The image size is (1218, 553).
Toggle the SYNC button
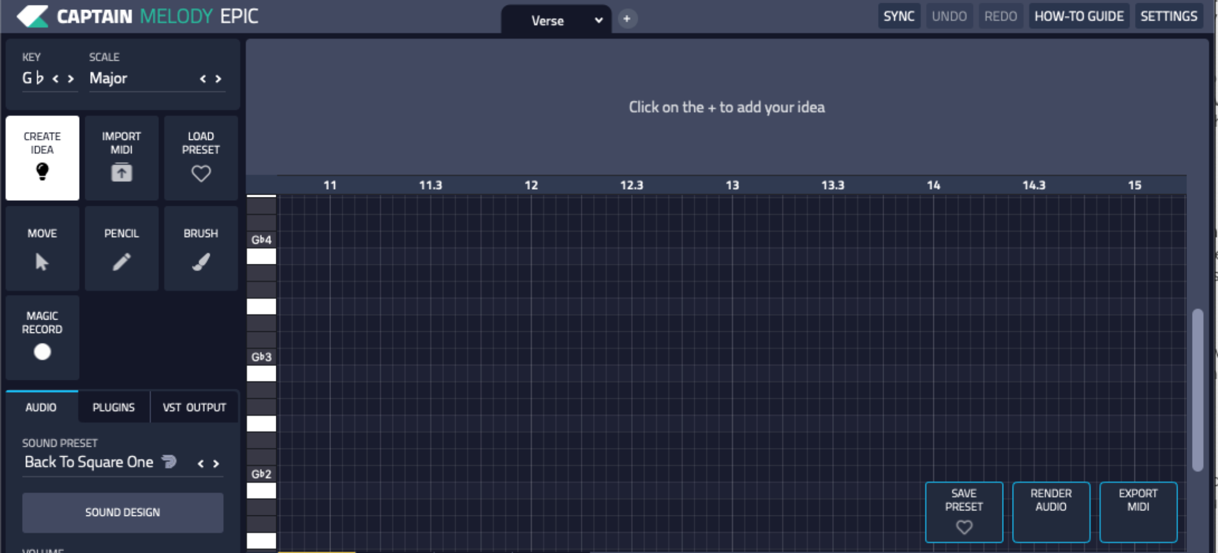coord(899,17)
